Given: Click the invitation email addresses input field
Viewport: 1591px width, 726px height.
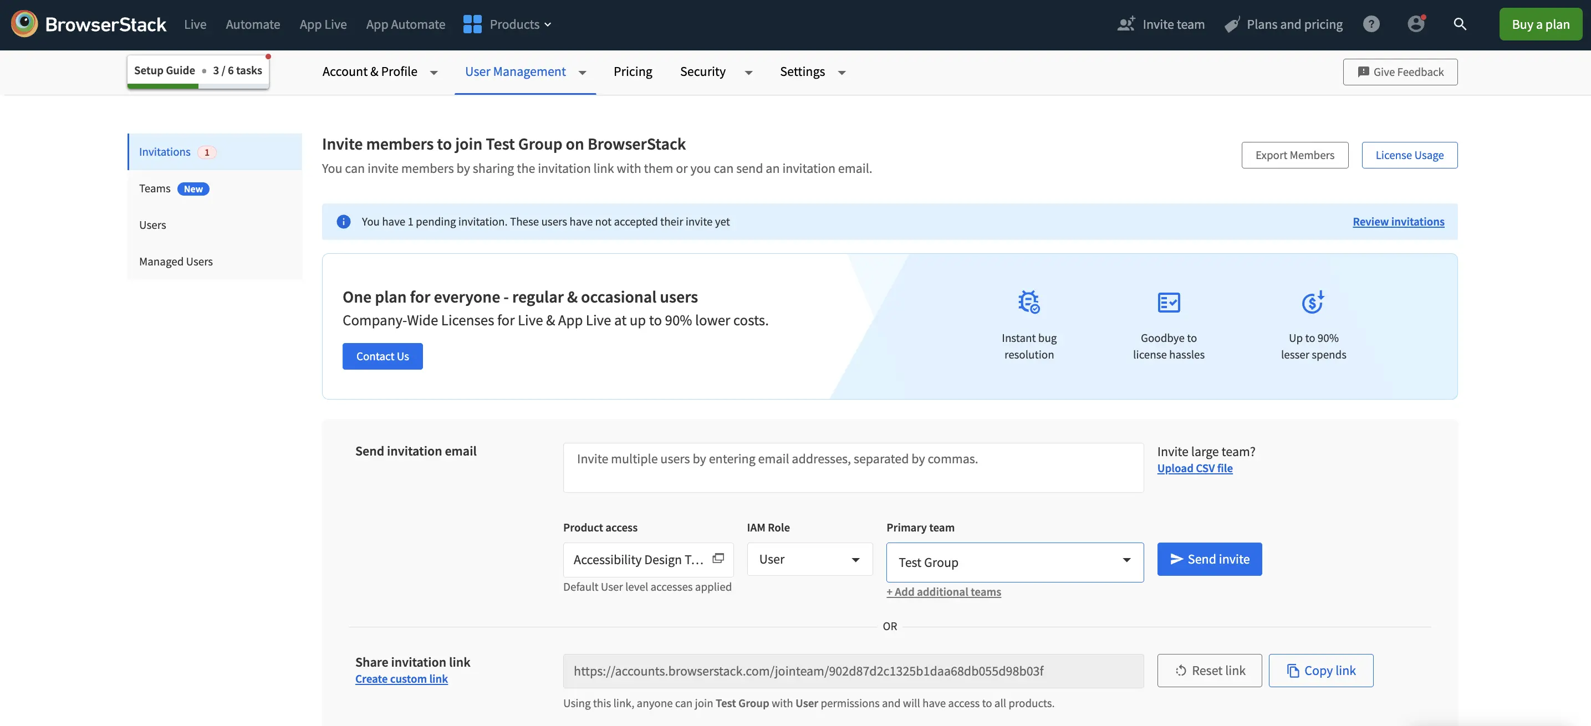Looking at the screenshot, I should (853, 467).
